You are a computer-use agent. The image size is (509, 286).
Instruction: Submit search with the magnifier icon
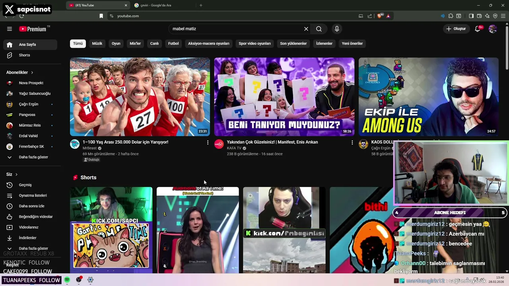[319, 29]
